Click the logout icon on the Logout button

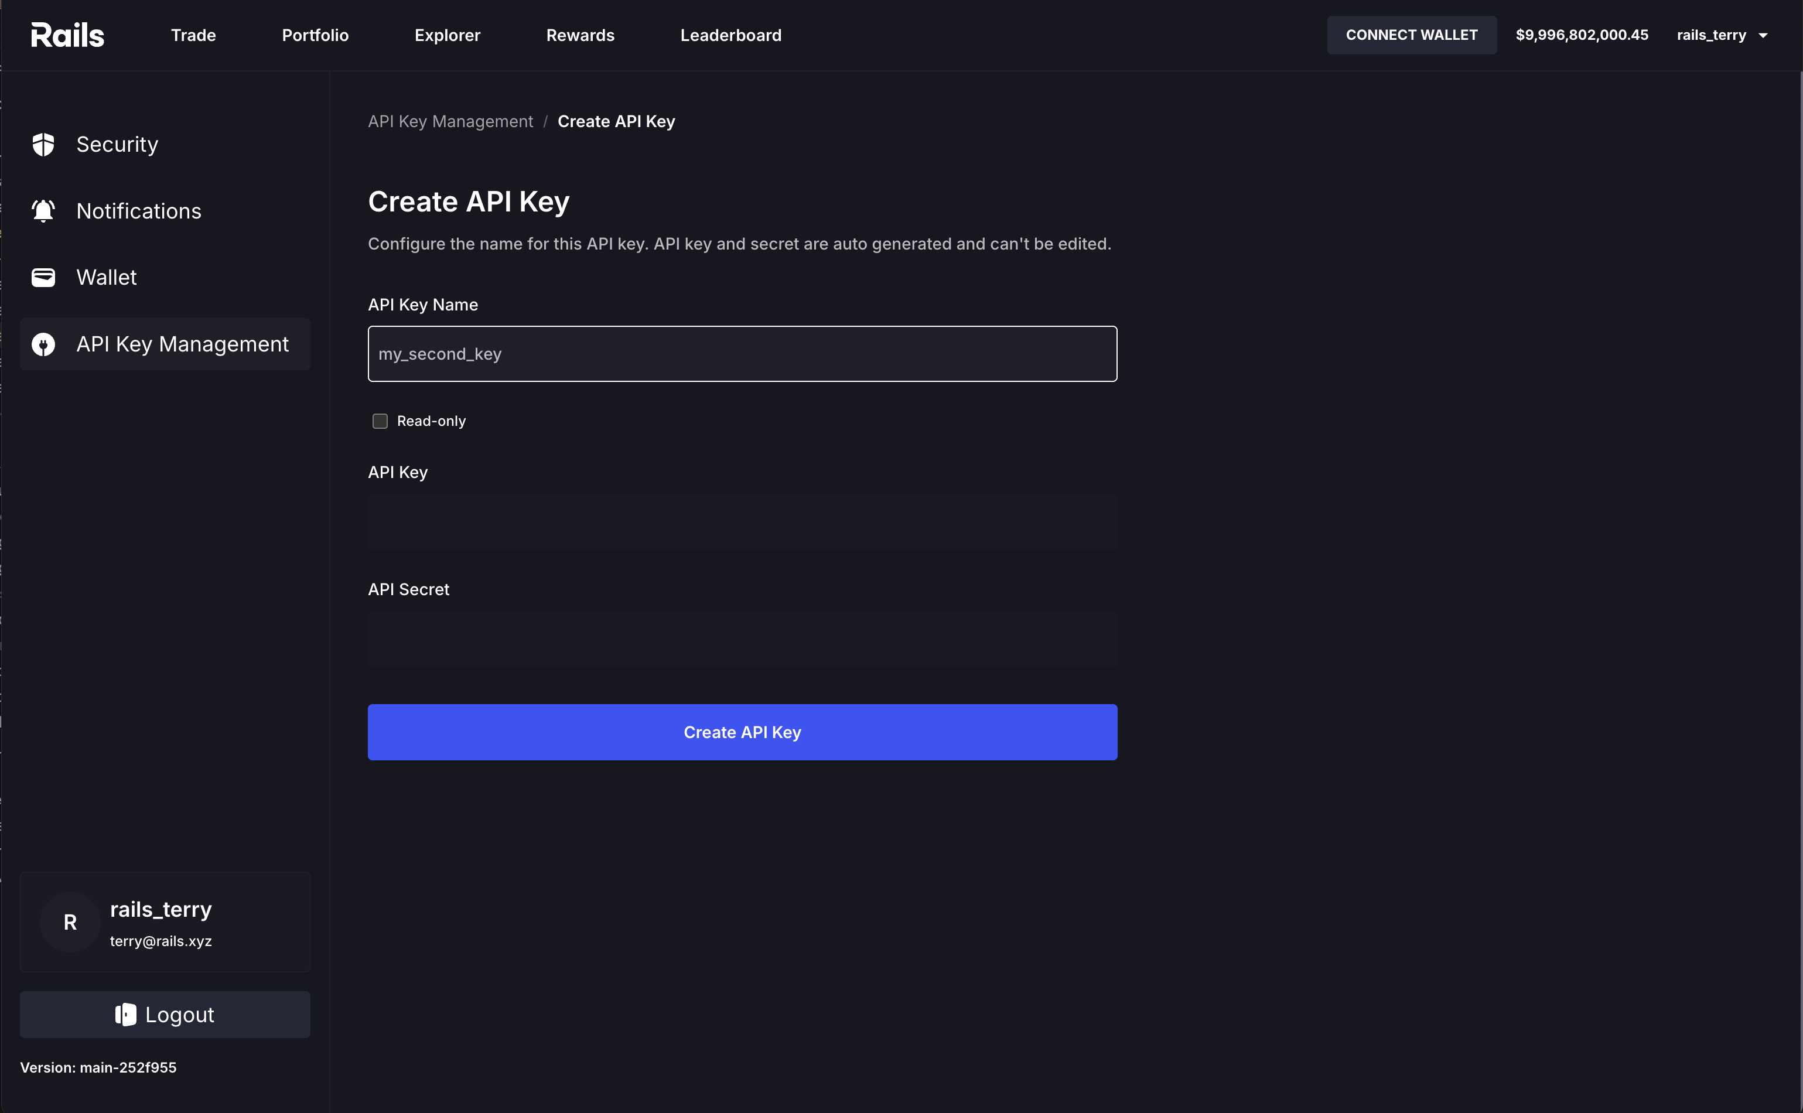(x=125, y=1013)
